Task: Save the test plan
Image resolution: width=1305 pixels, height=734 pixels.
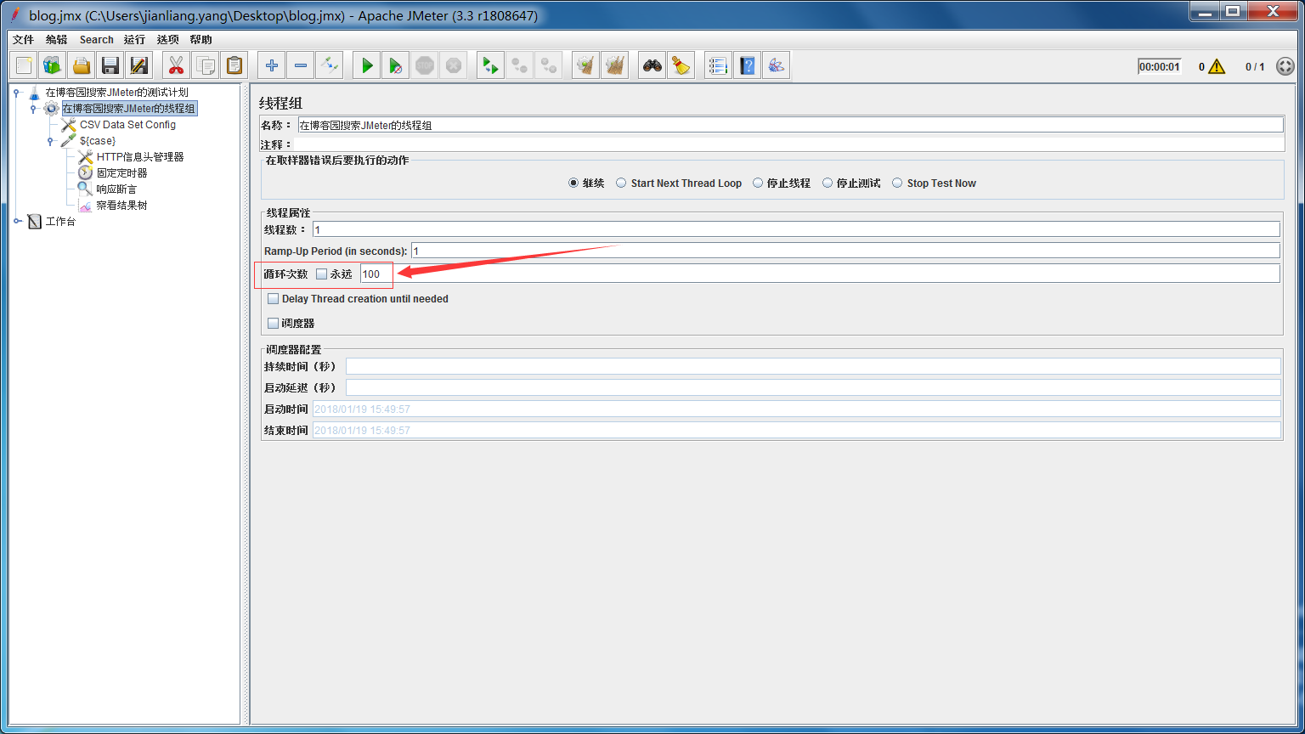Action: tap(110, 65)
